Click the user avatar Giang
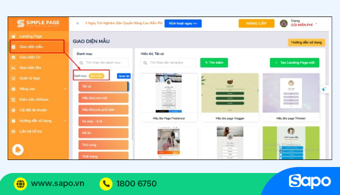The height and width of the screenshot is (195, 340). [283, 23]
